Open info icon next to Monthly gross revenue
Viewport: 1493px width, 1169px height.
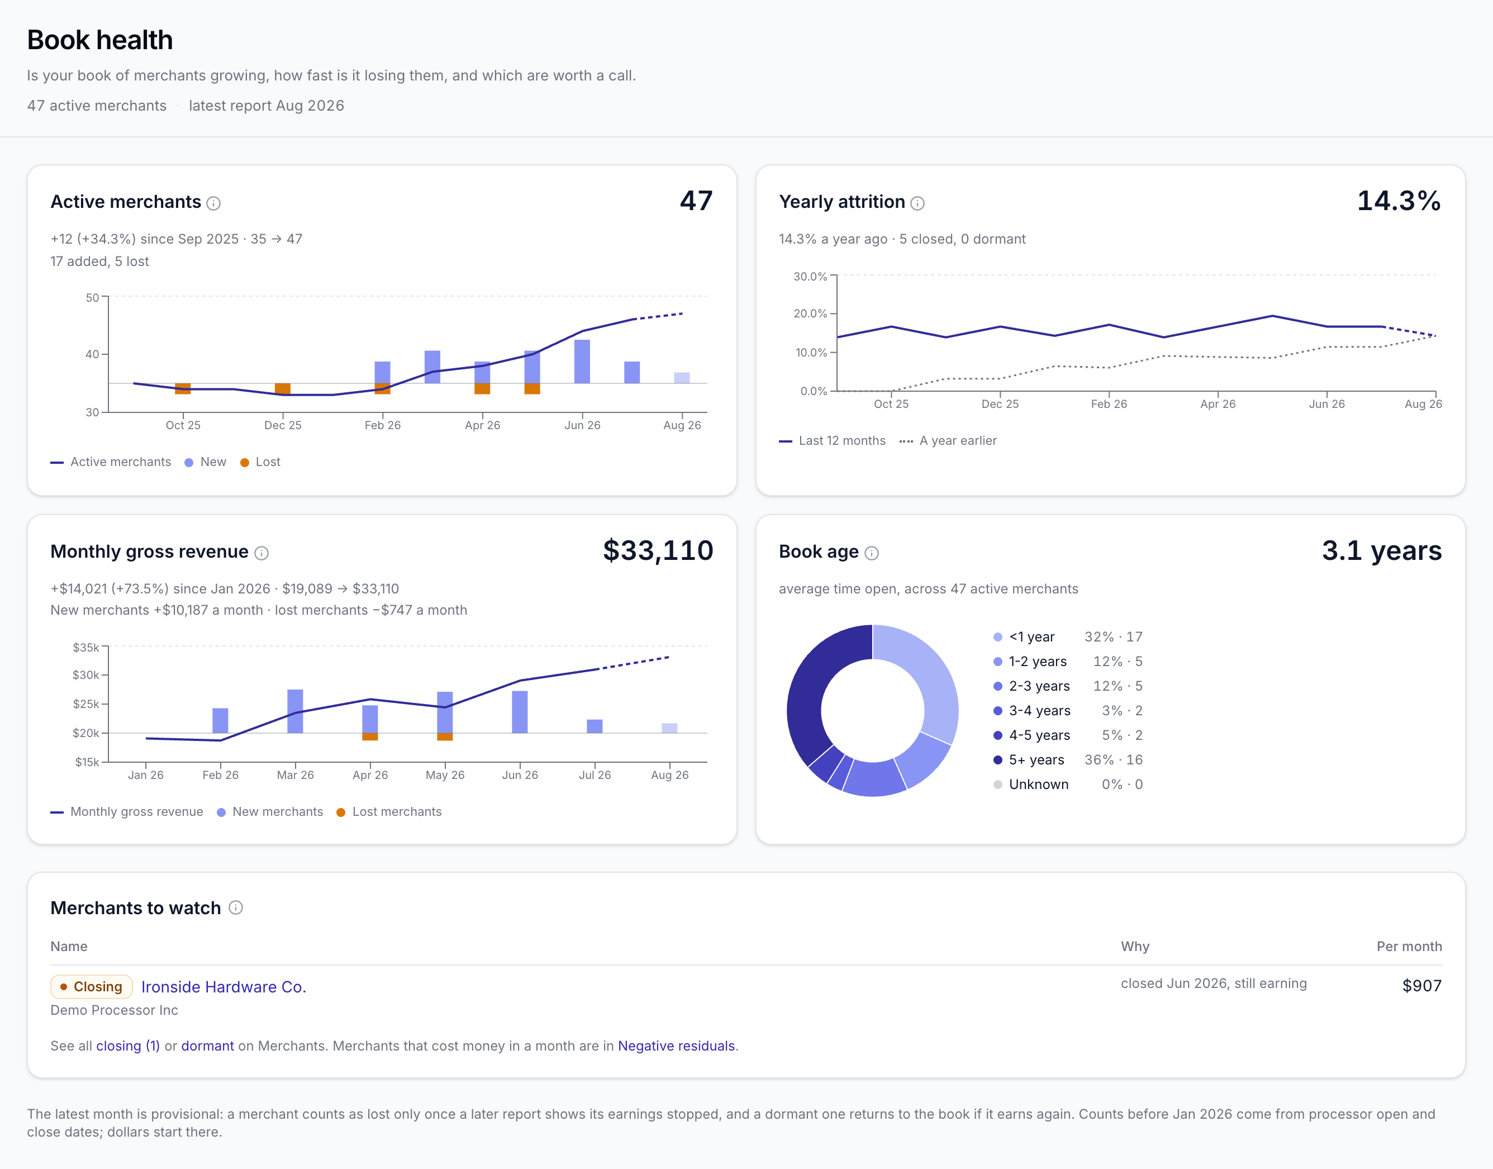261,553
